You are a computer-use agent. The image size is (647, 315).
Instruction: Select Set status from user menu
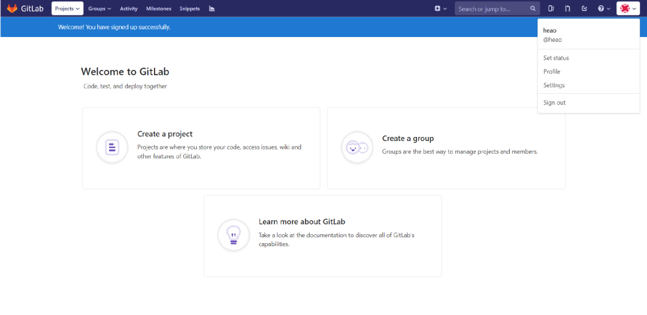click(556, 58)
